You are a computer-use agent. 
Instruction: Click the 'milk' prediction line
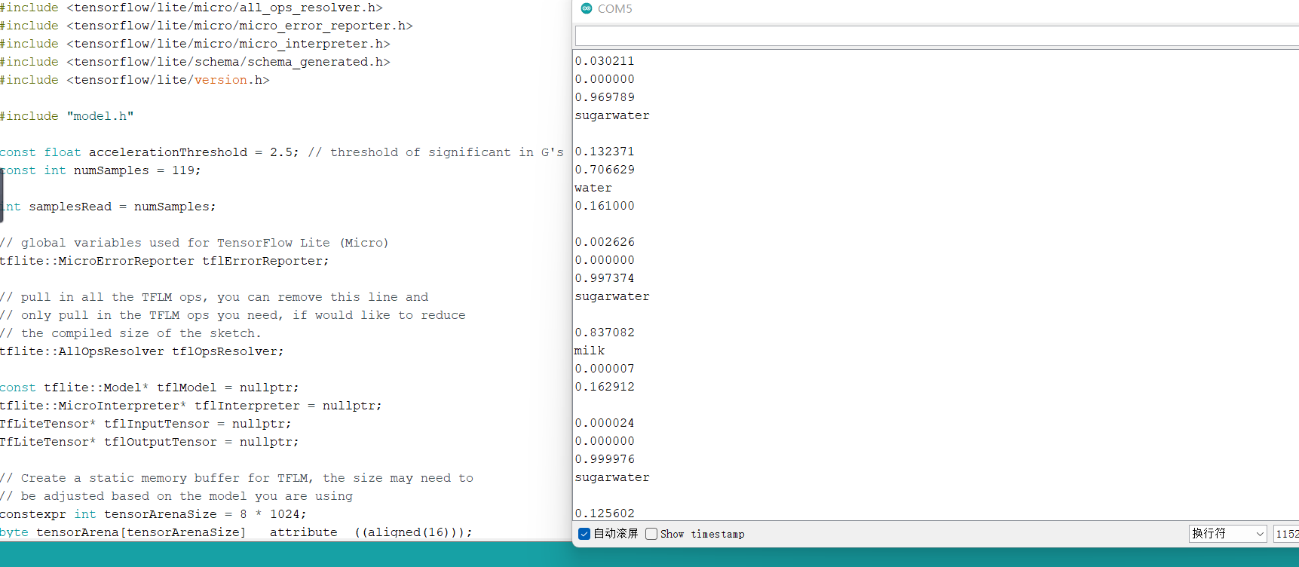(590, 351)
